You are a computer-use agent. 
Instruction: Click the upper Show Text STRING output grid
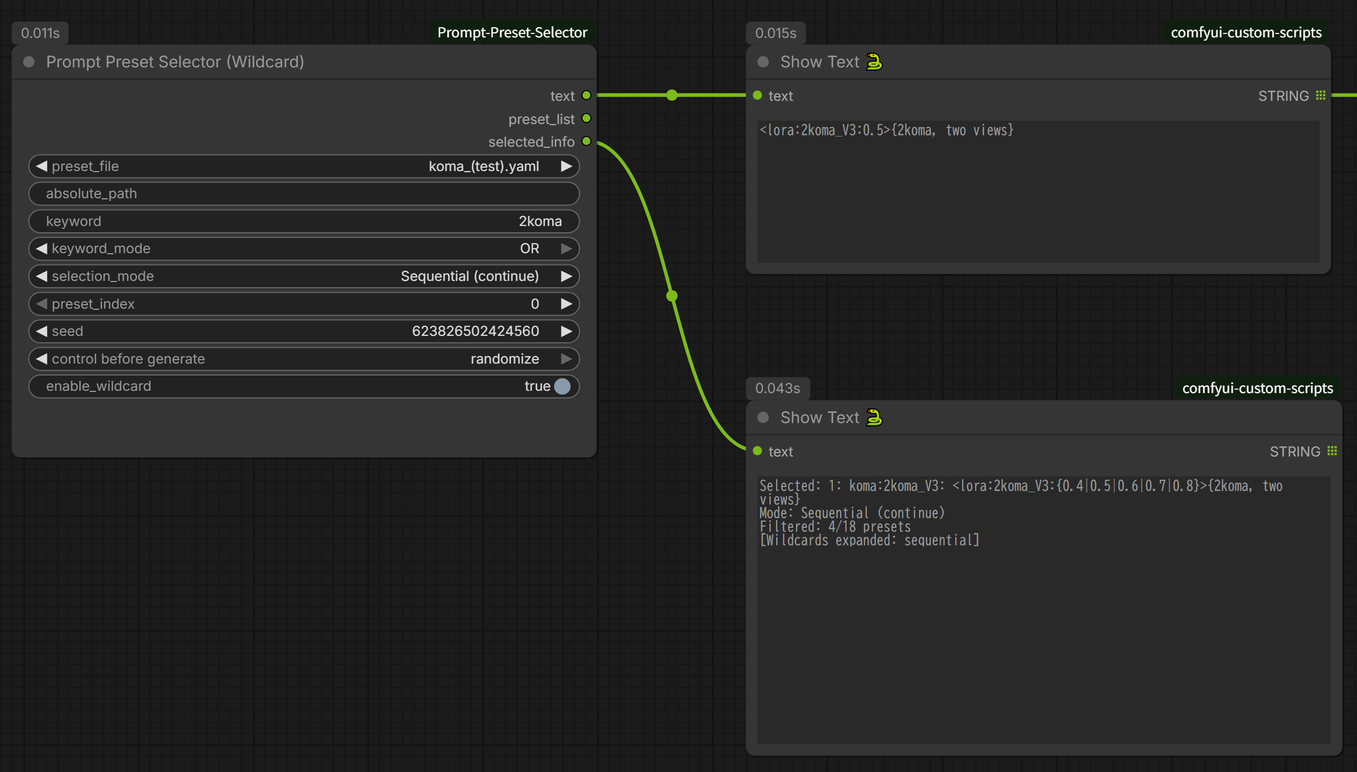[1321, 95]
